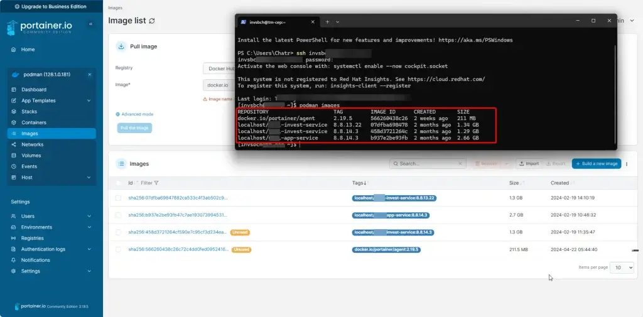Switch to Advanced mode link
This screenshot has width=643, height=317.
click(x=134, y=114)
